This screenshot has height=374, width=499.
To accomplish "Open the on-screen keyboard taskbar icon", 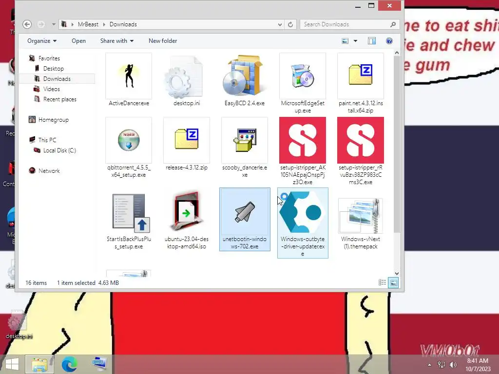I will point(99,364).
